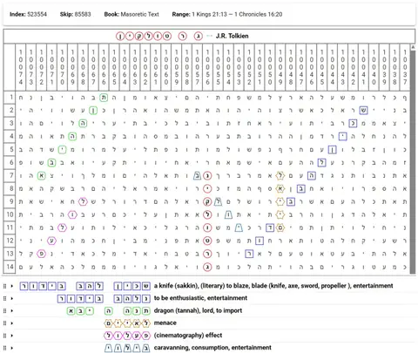Expand the menace result row

[12, 323]
